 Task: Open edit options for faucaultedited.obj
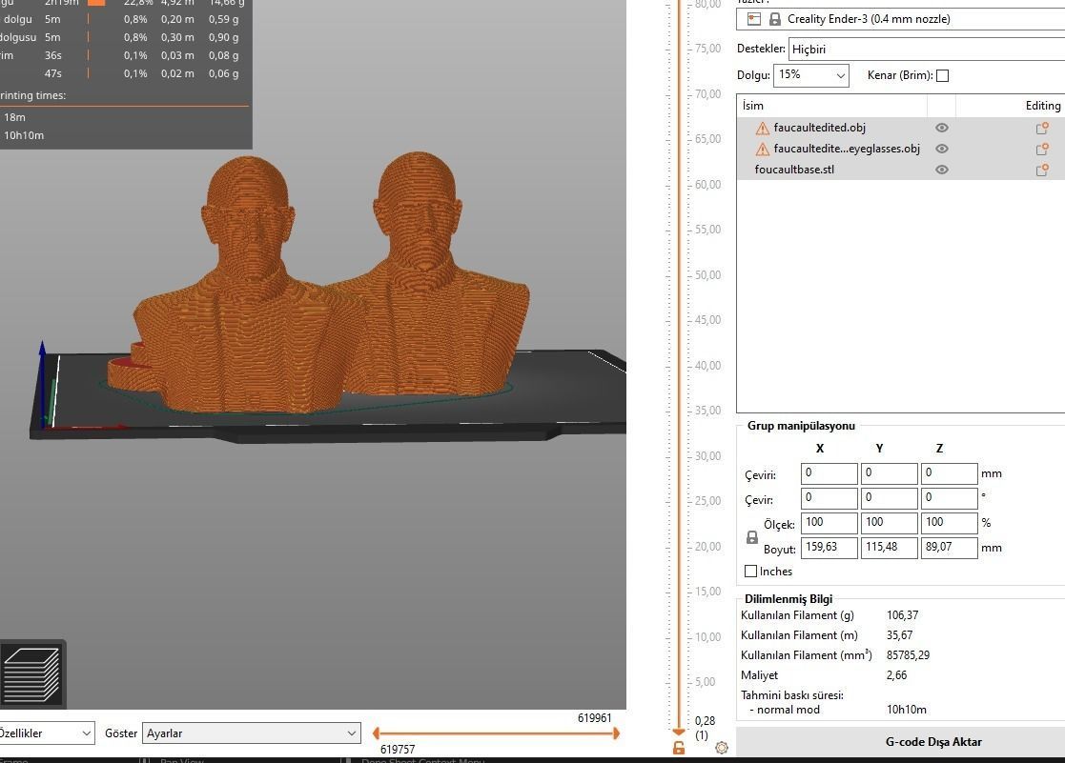(x=1042, y=128)
